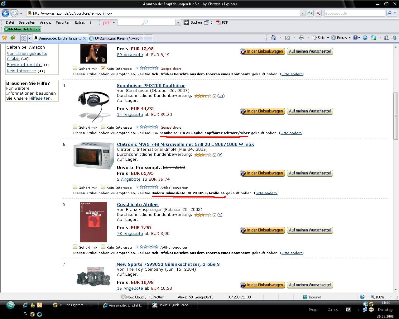399x319 pixels.
Task: Click the vertical scrollbar thumb
Action: 396,116
